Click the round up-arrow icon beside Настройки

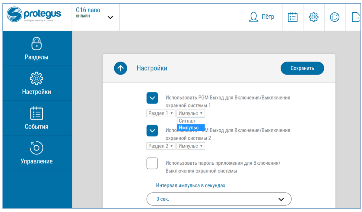coord(120,68)
